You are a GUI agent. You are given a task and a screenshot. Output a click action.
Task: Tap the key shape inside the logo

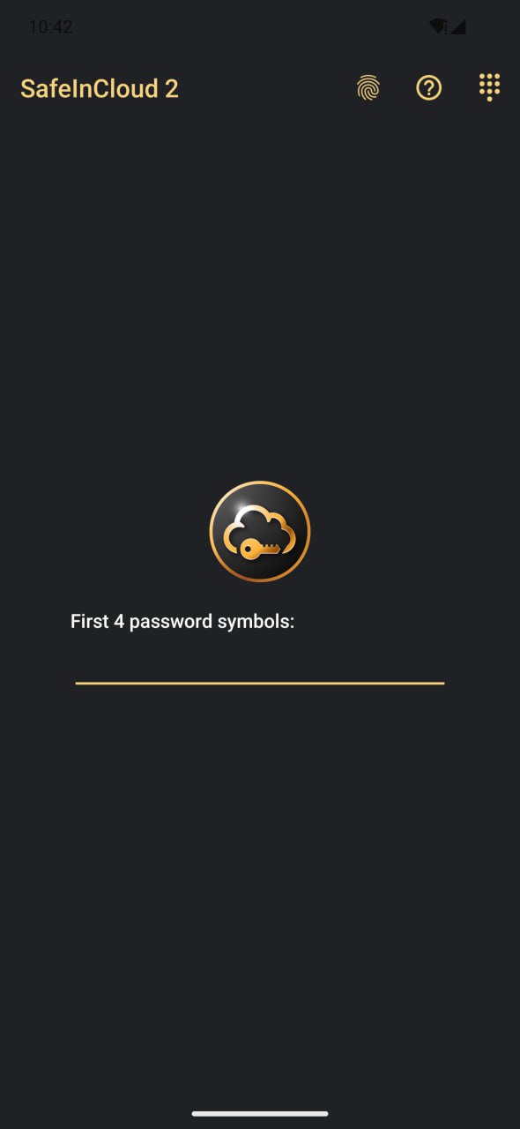(x=260, y=549)
